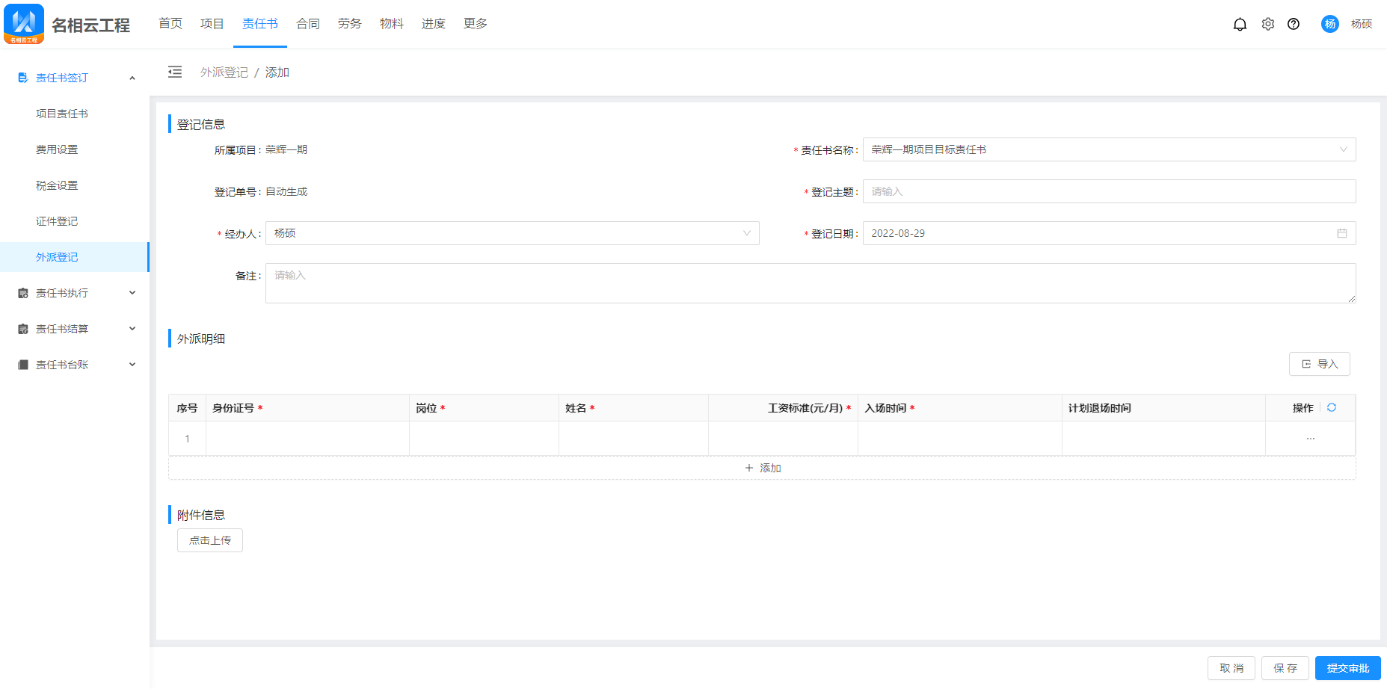Click the 登记日期 date field
Viewport: 1387px width, 689px height.
[1109, 233]
